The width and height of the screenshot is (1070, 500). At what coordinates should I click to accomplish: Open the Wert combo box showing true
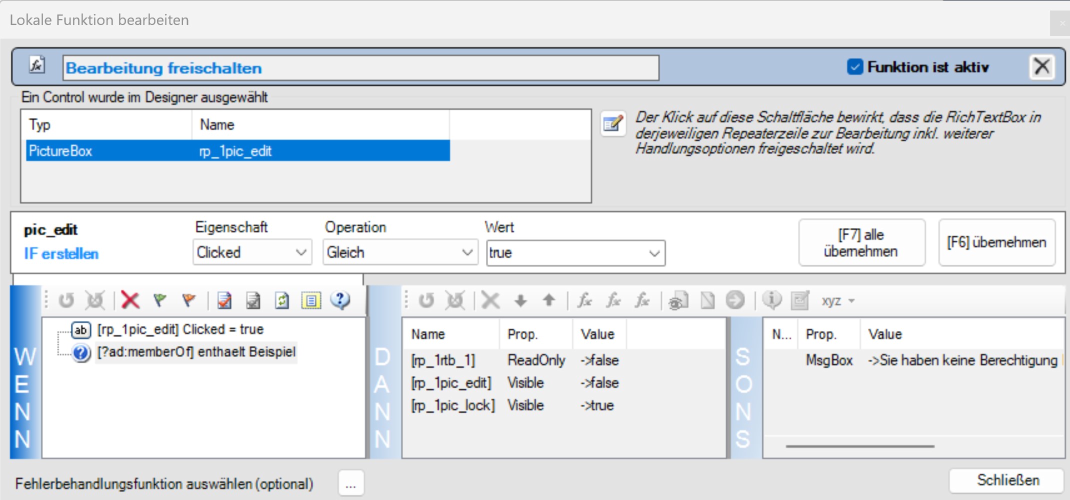click(575, 253)
